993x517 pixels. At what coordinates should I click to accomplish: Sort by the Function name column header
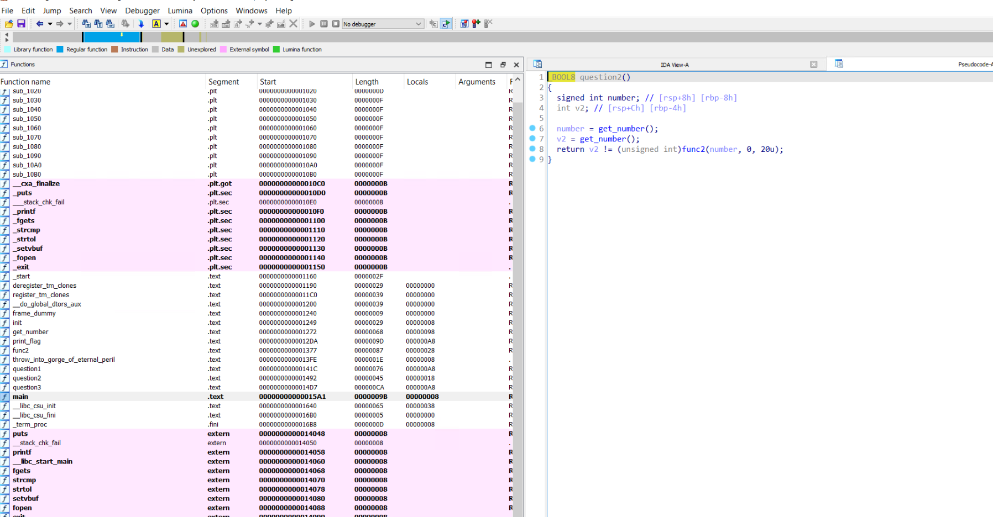click(102, 82)
